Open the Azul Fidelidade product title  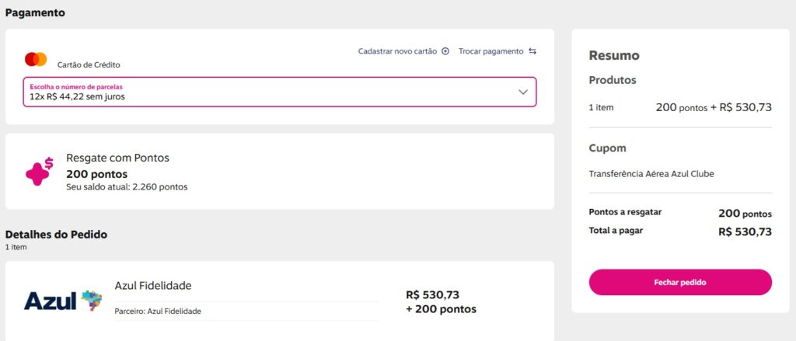[x=152, y=286]
